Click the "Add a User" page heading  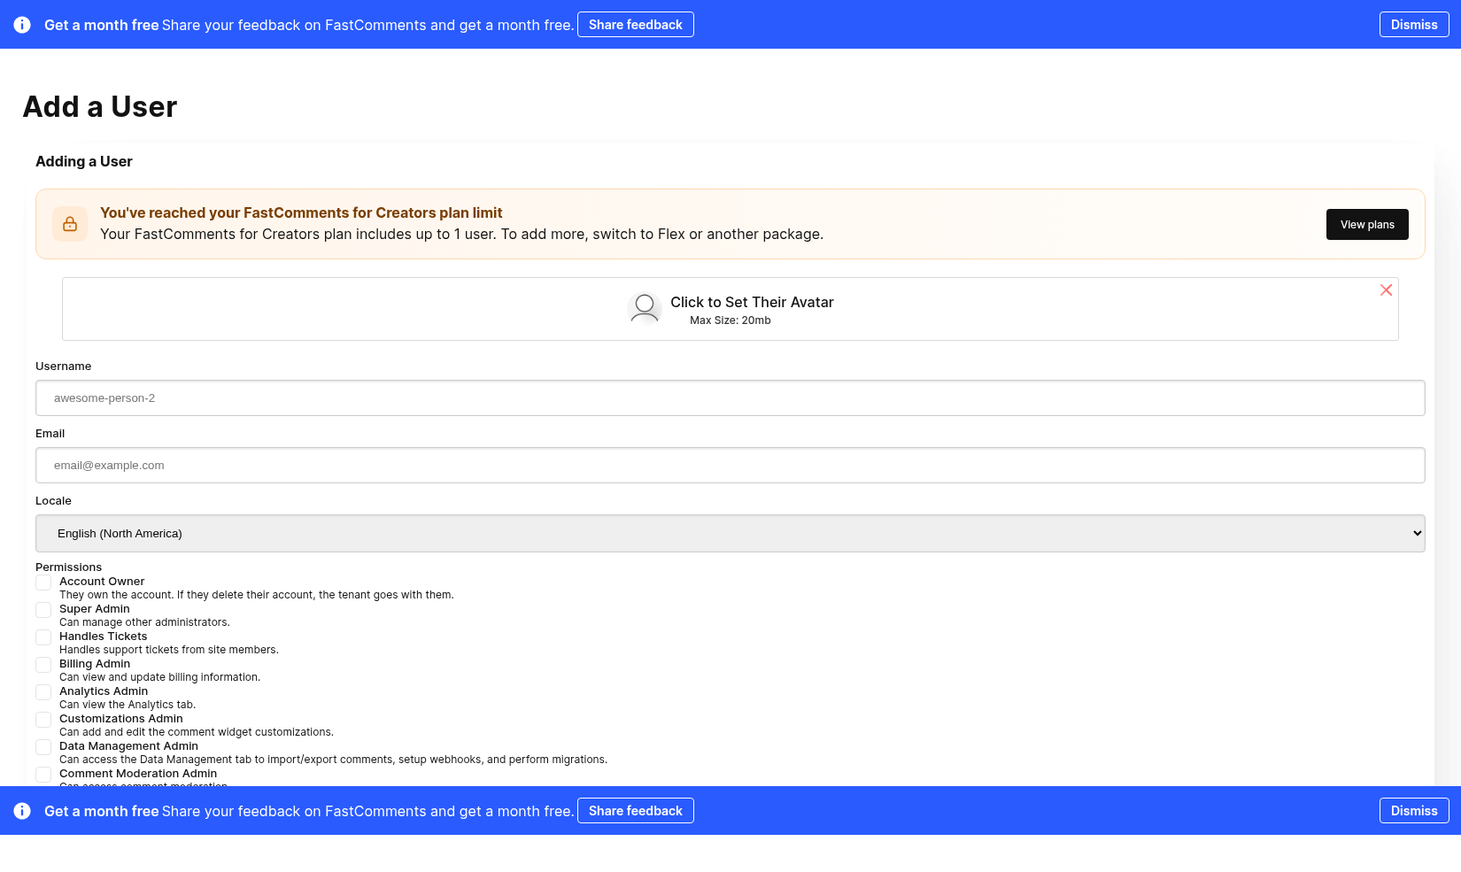[100, 107]
